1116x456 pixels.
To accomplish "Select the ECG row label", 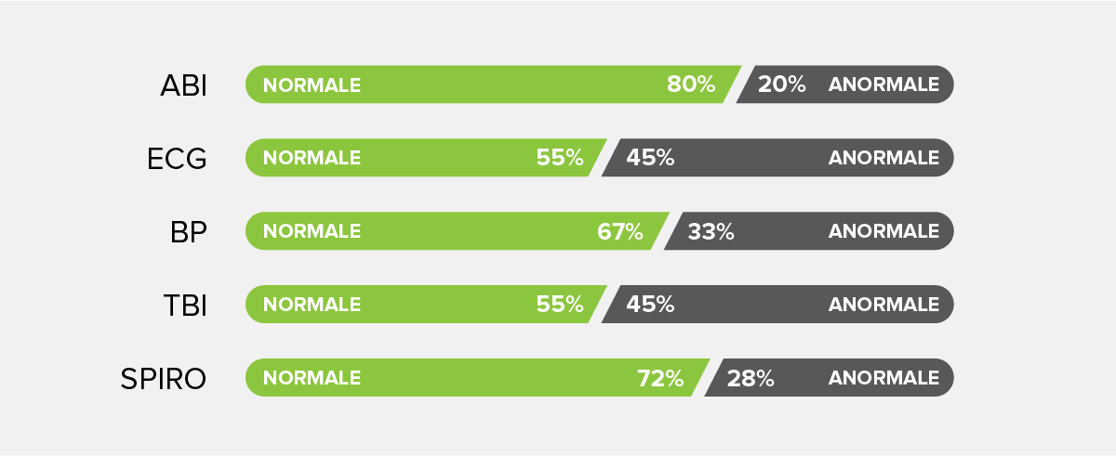I will click(177, 159).
